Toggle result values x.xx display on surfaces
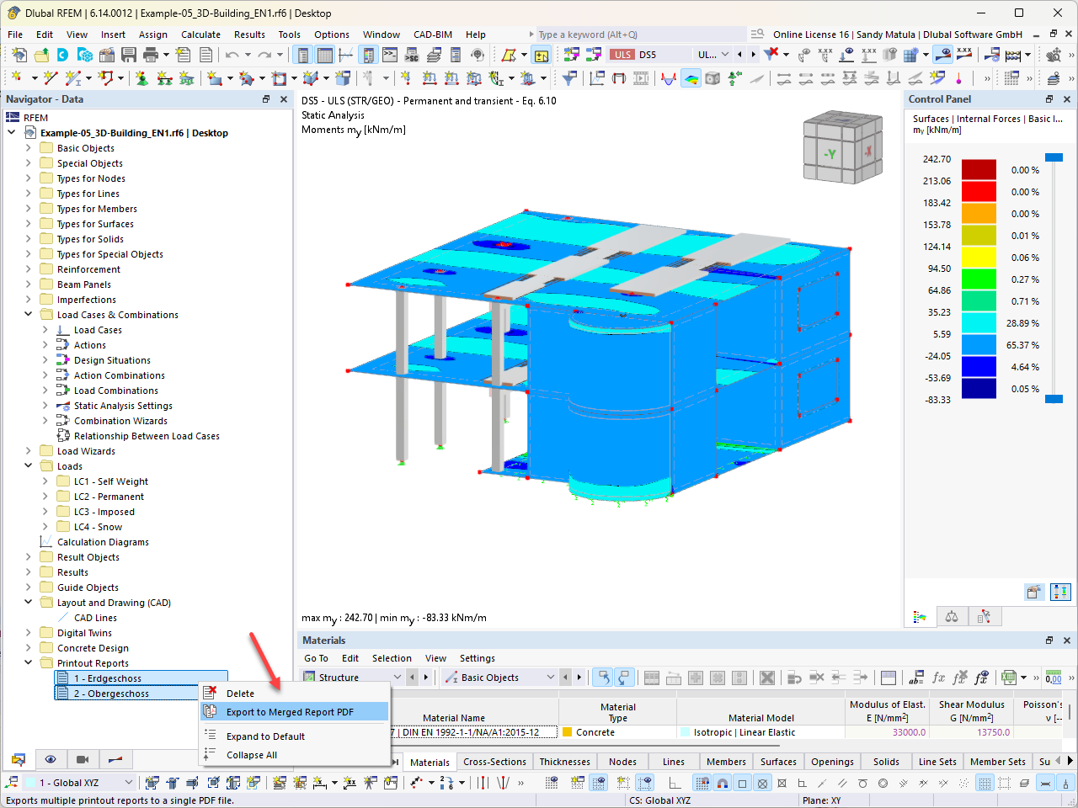The image size is (1078, 808). [x=964, y=55]
